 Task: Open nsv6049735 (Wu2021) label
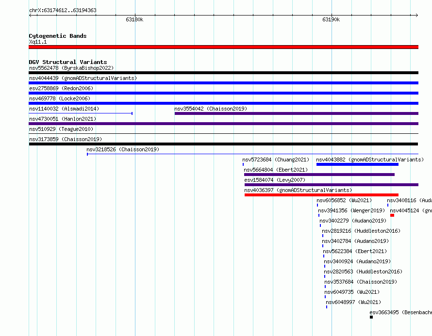[352, 292]
